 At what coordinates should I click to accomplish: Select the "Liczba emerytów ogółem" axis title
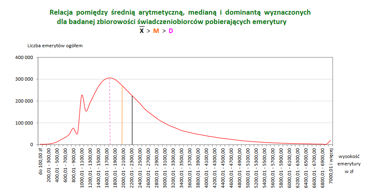[55, 46]
